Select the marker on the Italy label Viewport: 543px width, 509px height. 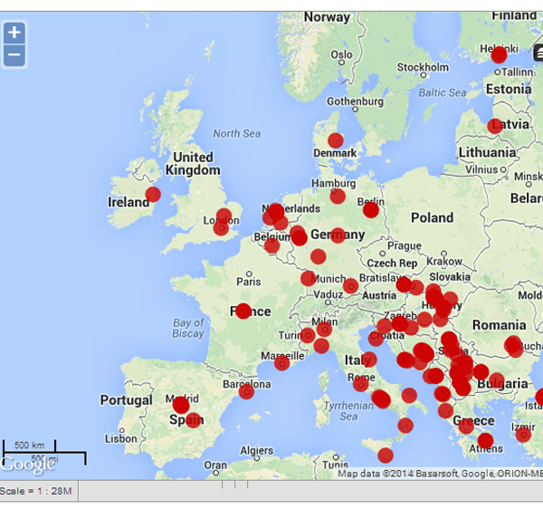click(x=369, y=360)
